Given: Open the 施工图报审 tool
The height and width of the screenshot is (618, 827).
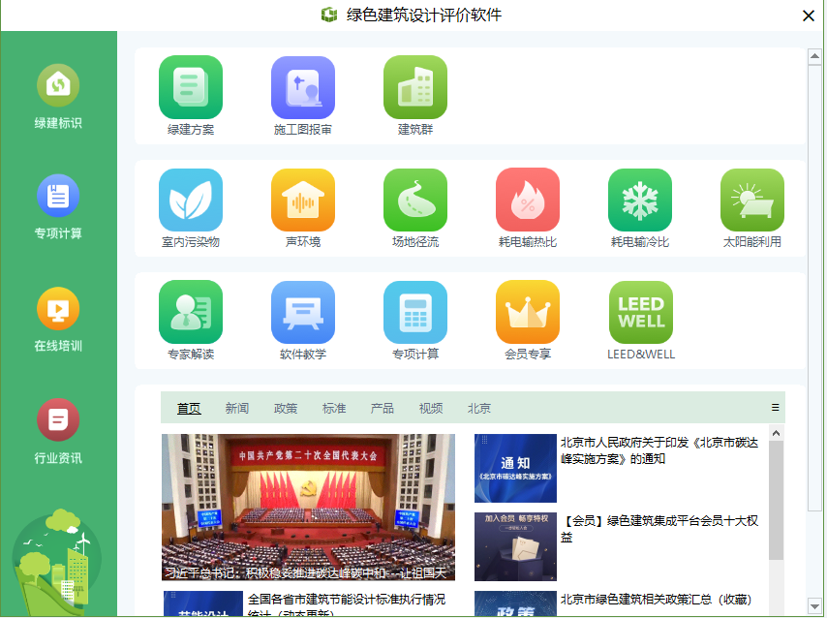Looking at the screenshot, I should [302, 92].
